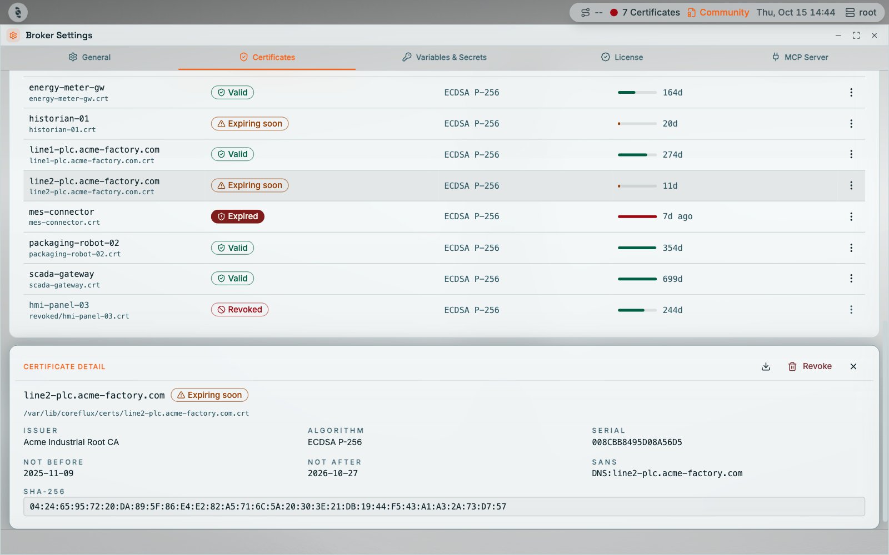
Task: Close the certificate detail panel
Action: [853, 366]
